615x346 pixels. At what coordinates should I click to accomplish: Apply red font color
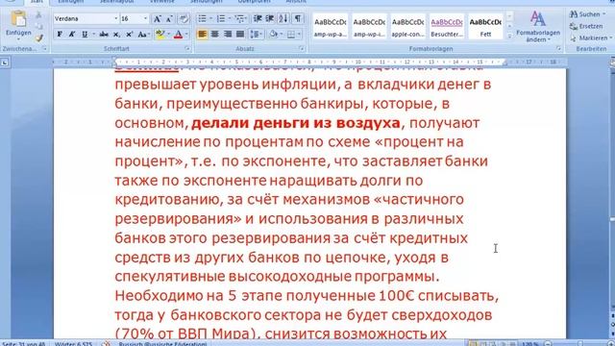click(x=178, y=35)
